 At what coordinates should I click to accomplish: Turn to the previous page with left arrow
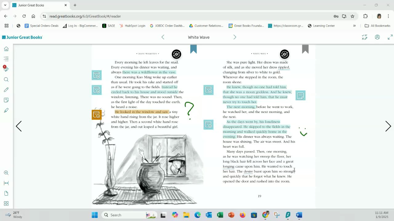click(x=19, y=126)
